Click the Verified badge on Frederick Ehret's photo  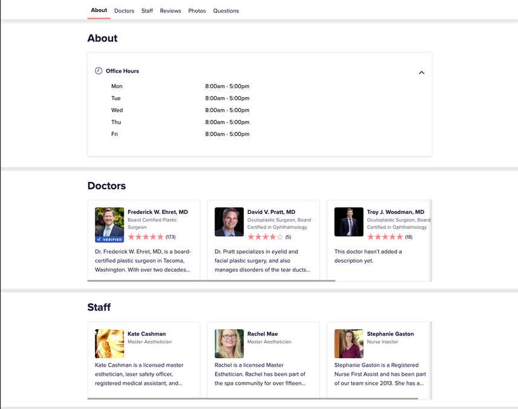(x=109, y=239)
